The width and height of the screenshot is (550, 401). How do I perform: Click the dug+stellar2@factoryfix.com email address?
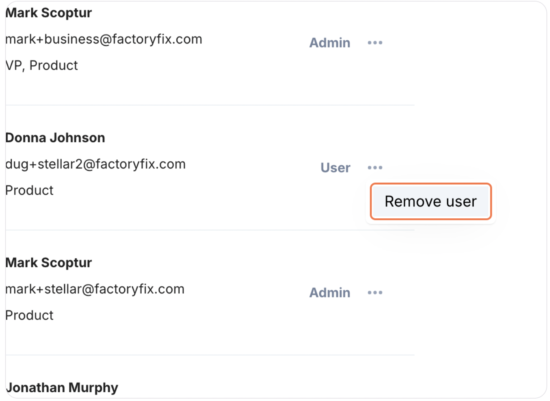tap(95, 164)
